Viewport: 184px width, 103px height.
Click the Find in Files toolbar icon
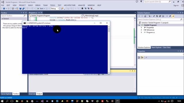pyautogui.click(x=62, y=9)
